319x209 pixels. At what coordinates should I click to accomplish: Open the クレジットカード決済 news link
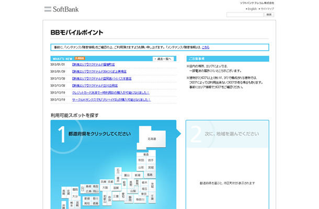point(111,92)
